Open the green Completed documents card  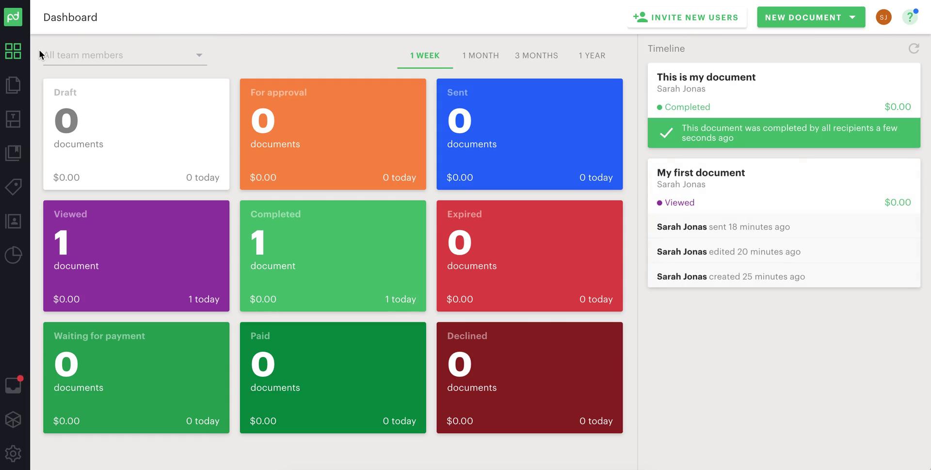pos(333,256)
